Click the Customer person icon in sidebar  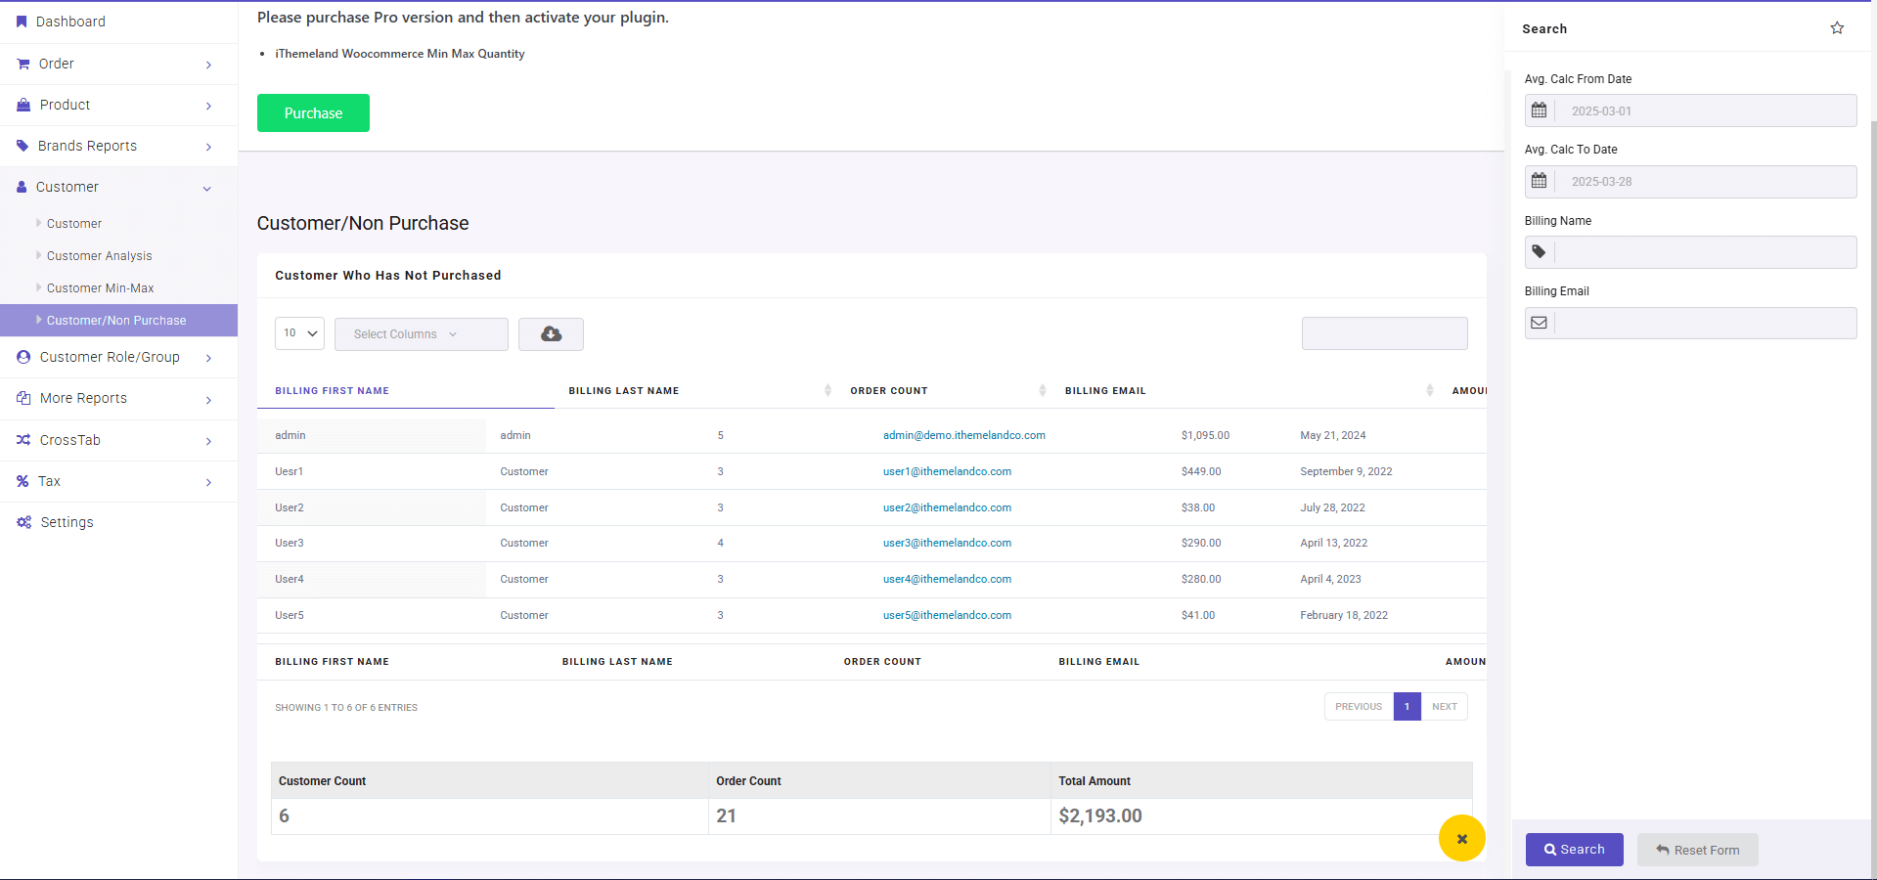(x=22, y=187)
